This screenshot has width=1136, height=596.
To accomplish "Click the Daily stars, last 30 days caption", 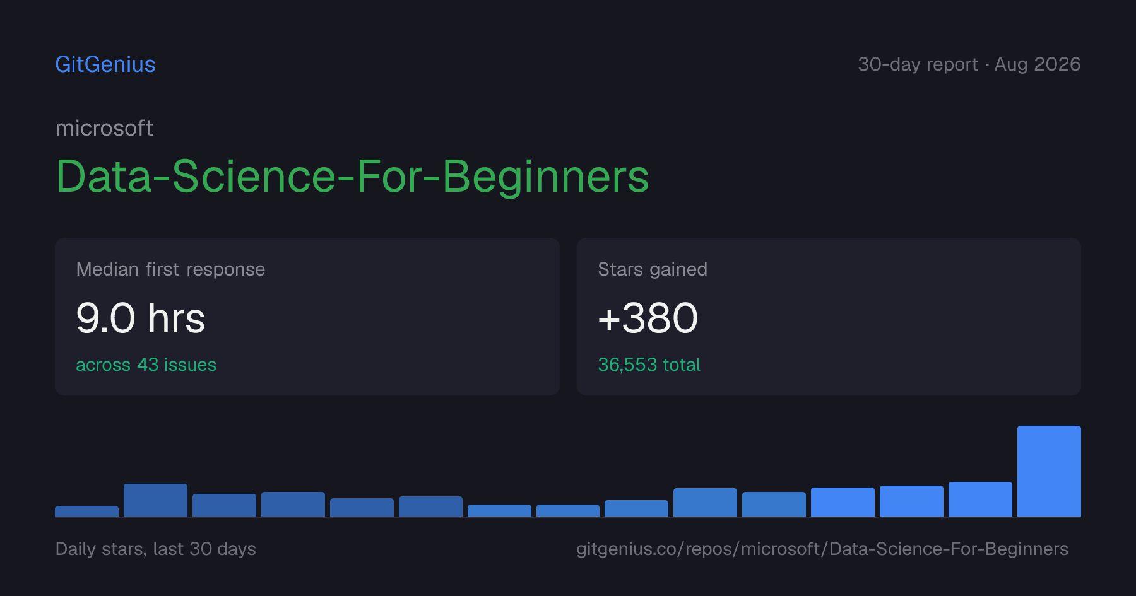I will click(x=156, y=549).
